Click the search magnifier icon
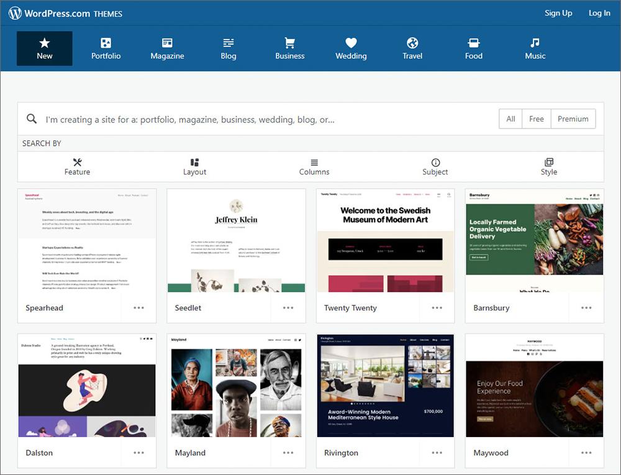 [32, 119]
